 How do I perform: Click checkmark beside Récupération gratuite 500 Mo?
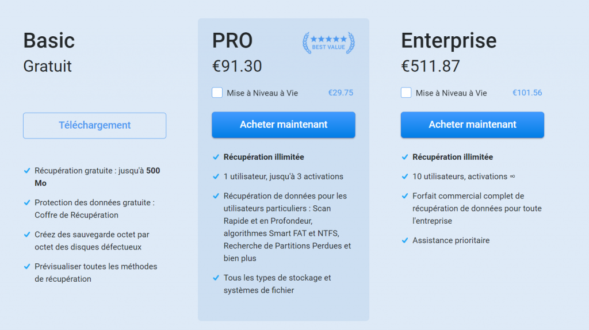27,170
